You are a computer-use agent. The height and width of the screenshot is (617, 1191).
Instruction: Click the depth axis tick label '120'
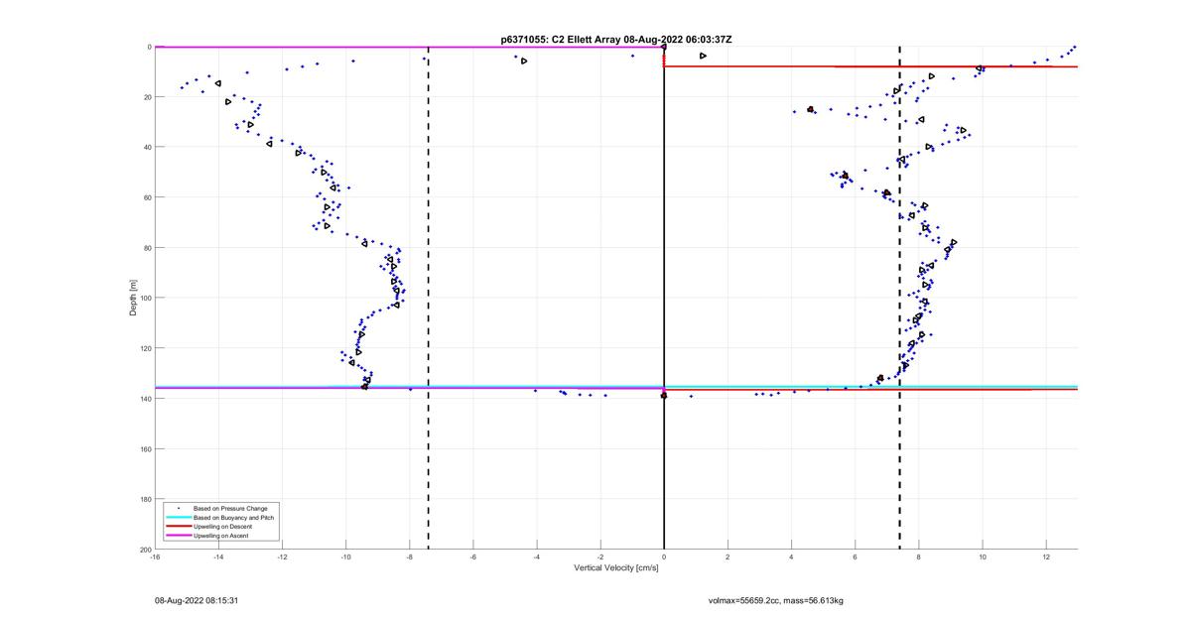145,348
